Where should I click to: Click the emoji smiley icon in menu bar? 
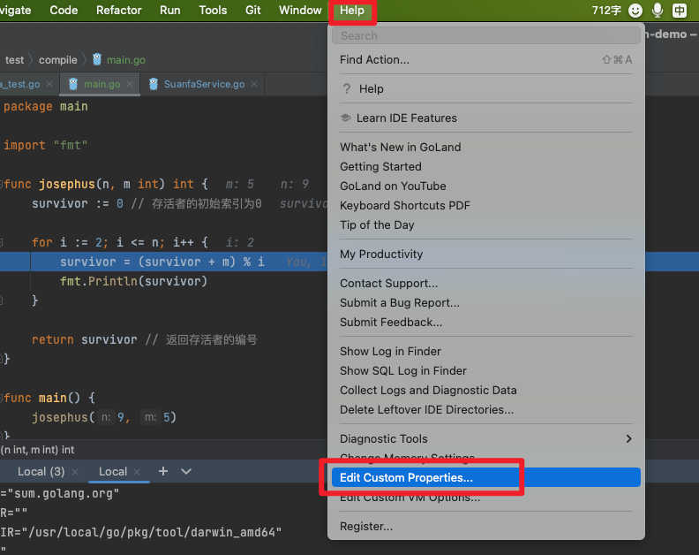635,11
